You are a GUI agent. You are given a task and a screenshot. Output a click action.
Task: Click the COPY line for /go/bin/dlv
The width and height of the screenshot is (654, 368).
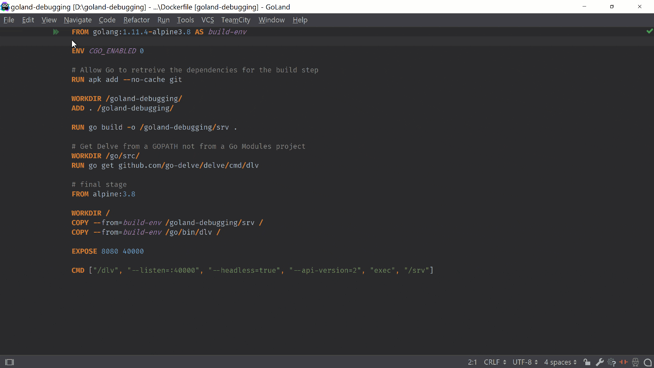pyautogui.click(x=146, y=232)
